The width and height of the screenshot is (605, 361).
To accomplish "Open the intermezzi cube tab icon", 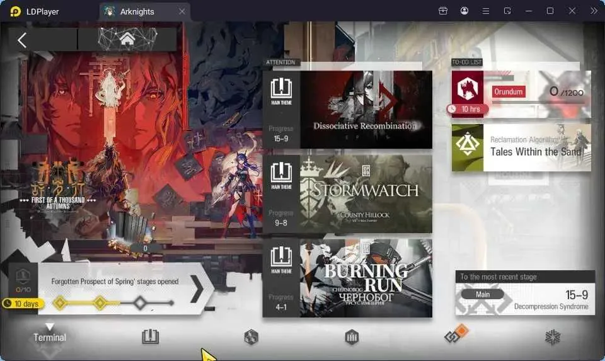I will coord(251,337).
